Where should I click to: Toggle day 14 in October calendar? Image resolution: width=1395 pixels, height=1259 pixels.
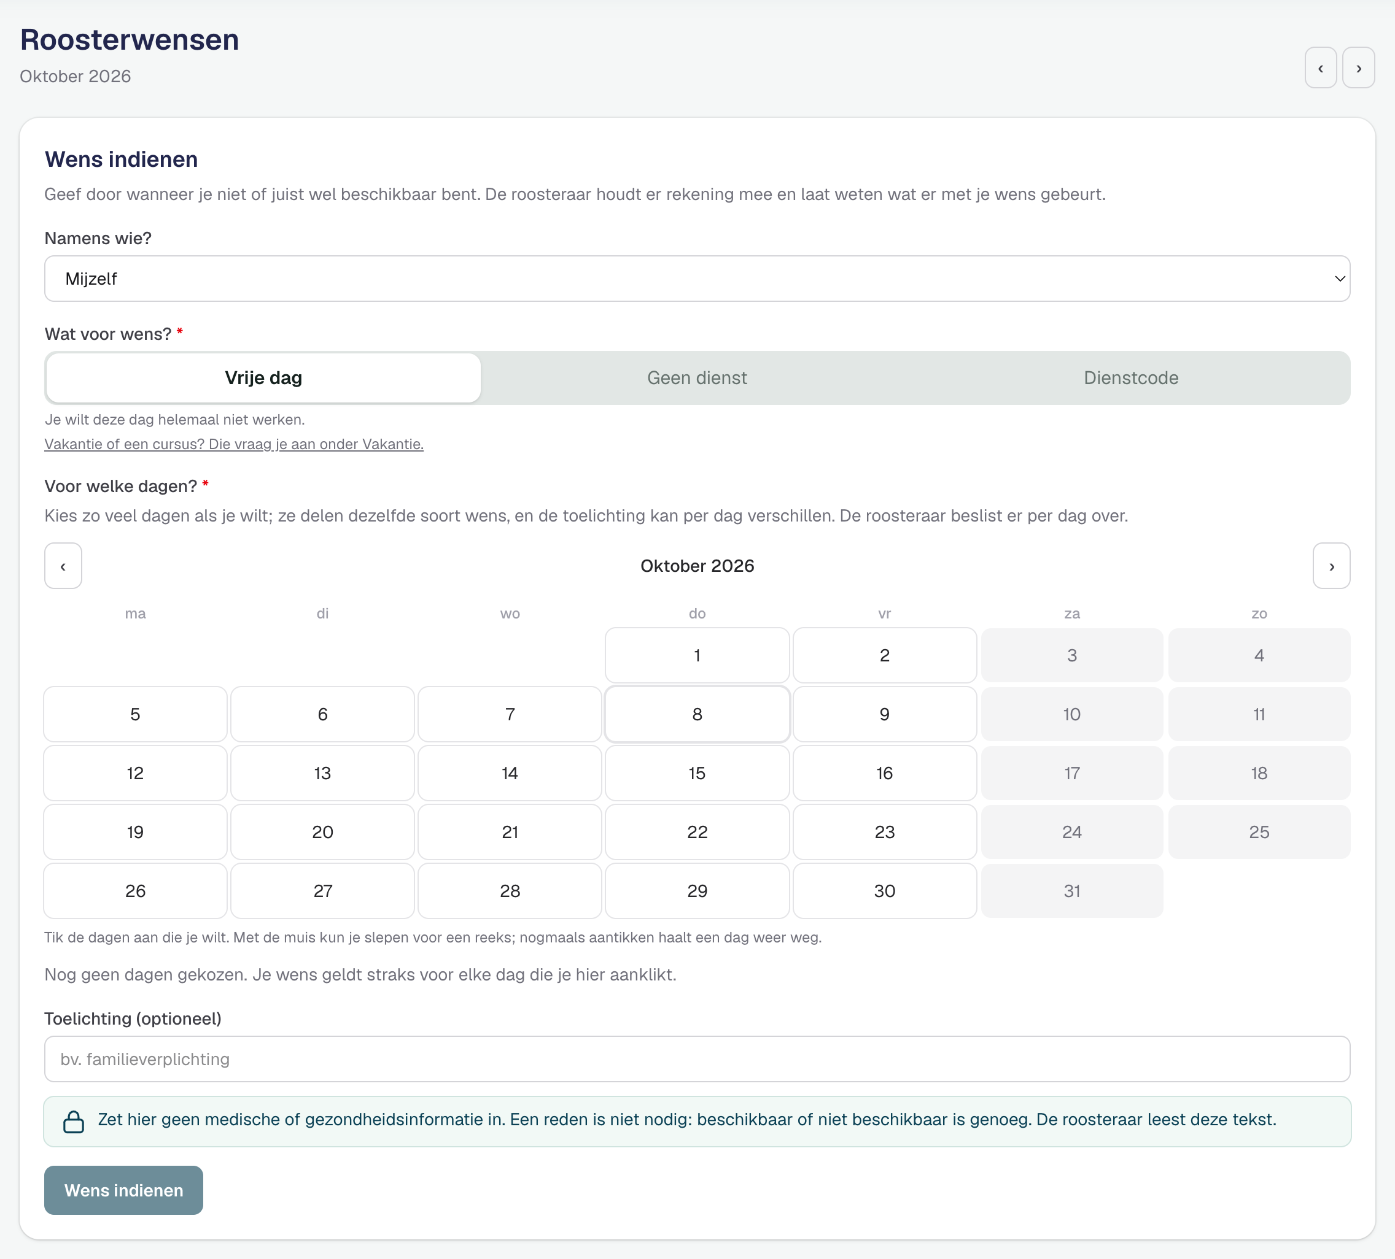tap(510, 772)
